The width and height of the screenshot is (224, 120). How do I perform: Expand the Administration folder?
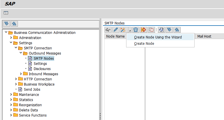coord(11,38)
